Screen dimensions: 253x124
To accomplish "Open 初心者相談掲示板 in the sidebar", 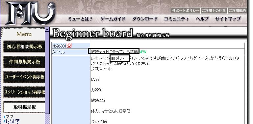I will (24, 46).
